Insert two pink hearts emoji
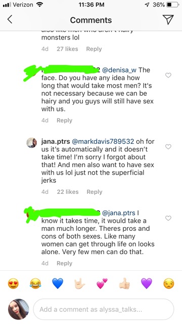Screen dimensions: 182x324 102,283
